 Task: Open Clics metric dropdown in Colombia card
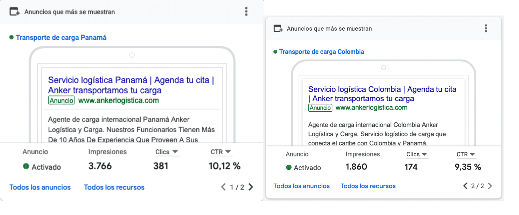[417, 154]
